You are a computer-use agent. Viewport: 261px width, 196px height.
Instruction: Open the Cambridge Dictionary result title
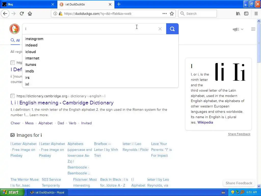point(62,103)
